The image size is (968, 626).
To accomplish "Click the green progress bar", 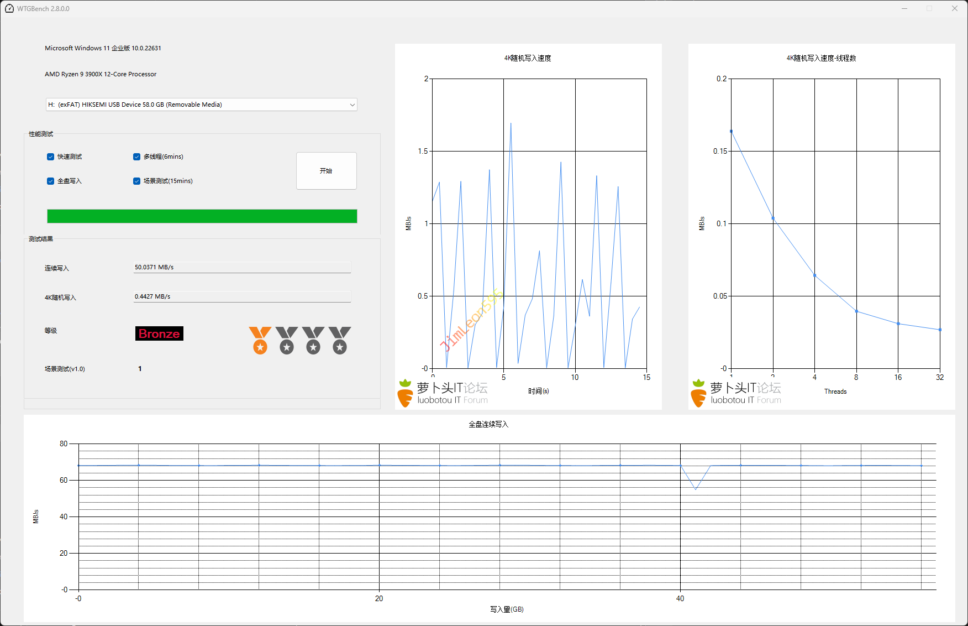I will point(202,216).
